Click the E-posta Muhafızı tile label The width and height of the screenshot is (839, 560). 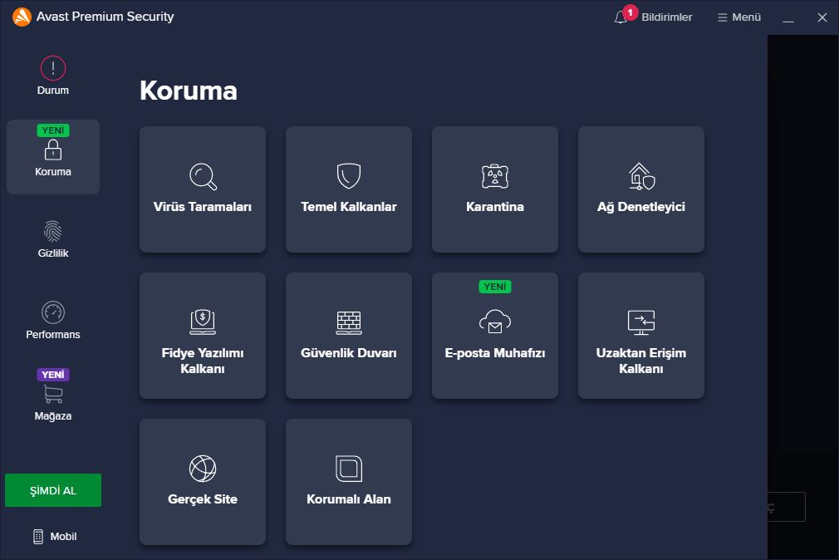[x=495, y=353]
